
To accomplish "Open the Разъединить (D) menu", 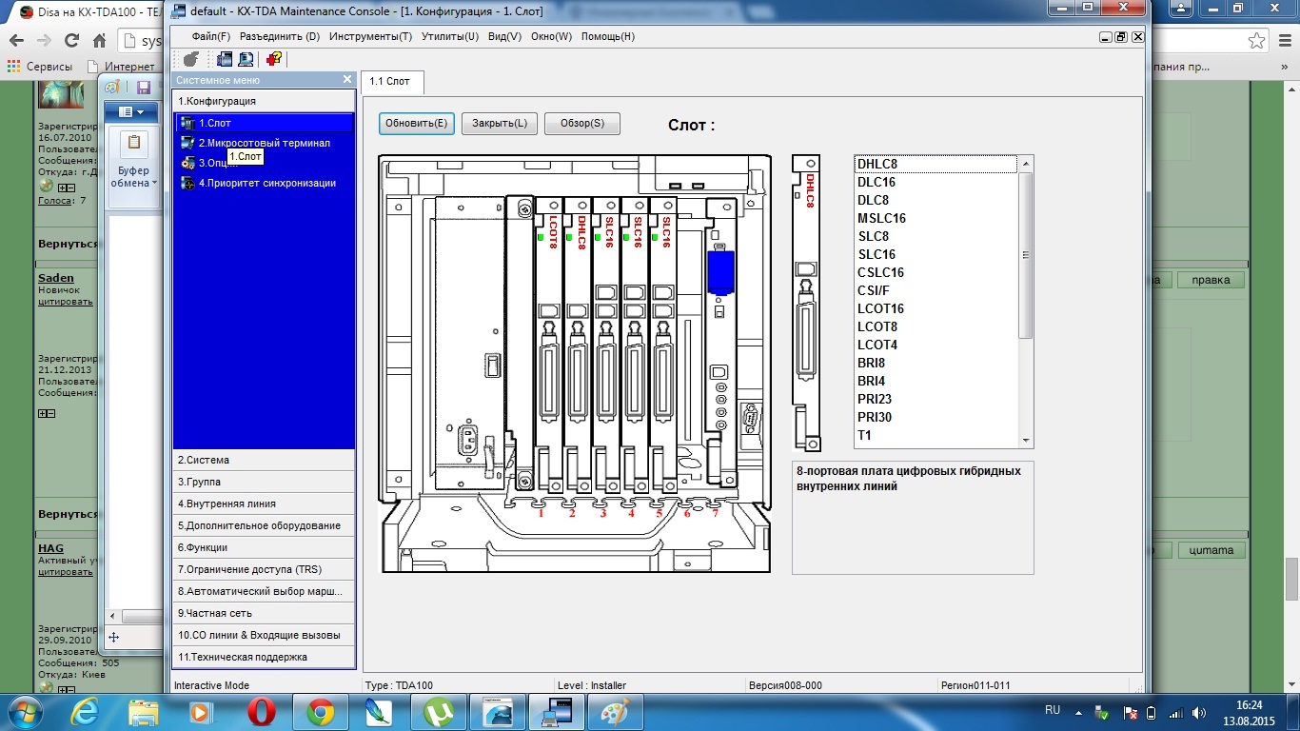I will [x=280, y=36].
